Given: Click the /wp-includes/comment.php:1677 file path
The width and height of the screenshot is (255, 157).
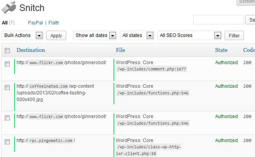Looking at the screenshot, I should coord(152,69).
